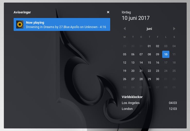Click the Aviseringar heading
The height and width of the screenshot is (131, 190).
[22, 12]
